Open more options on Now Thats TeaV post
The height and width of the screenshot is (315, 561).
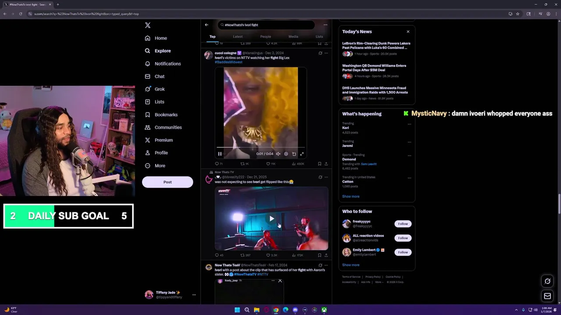click(326, 265)
